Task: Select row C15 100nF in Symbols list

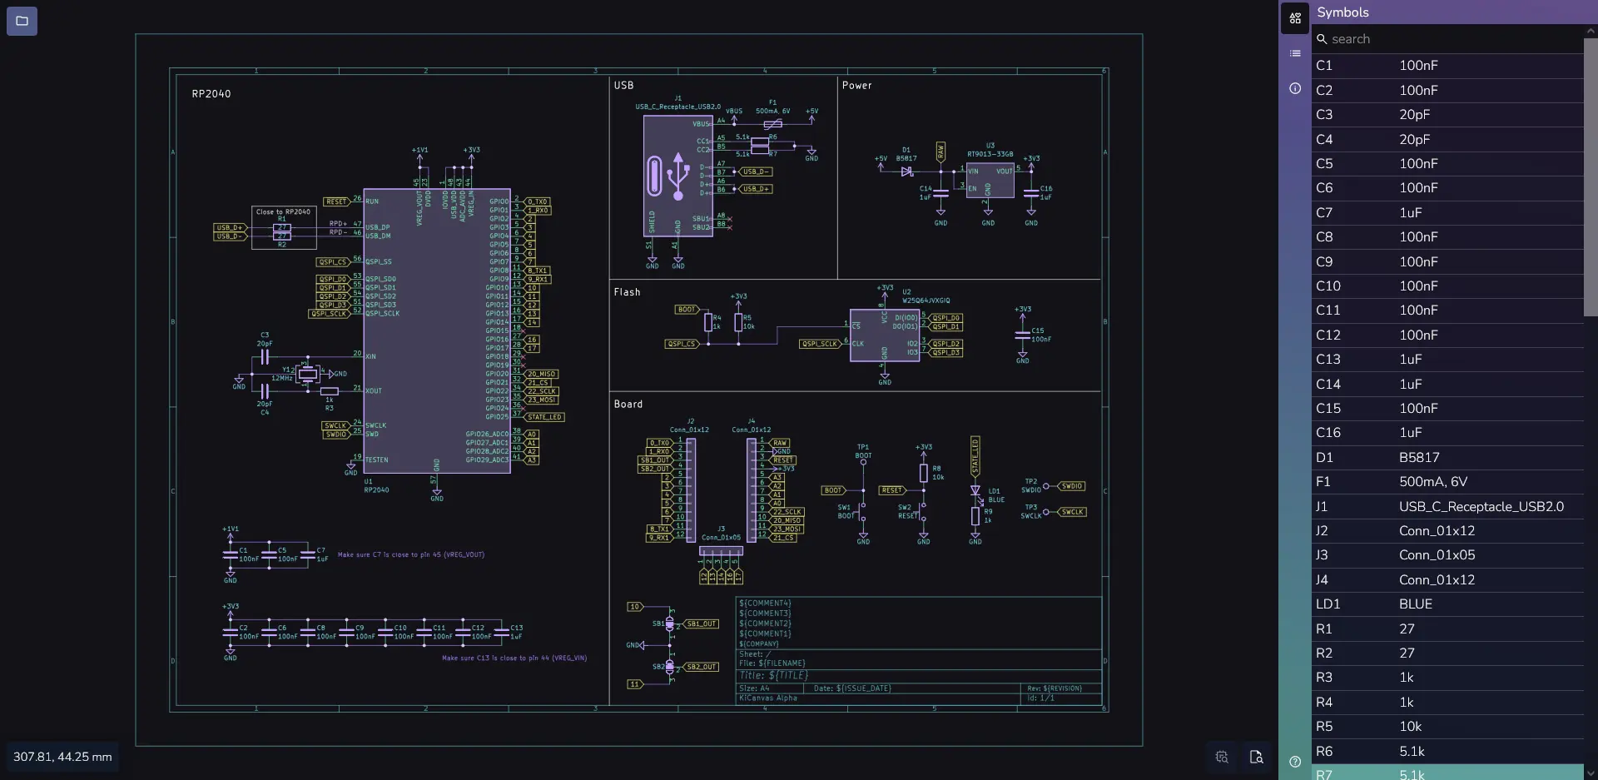Action: (x=1447, y=409)
